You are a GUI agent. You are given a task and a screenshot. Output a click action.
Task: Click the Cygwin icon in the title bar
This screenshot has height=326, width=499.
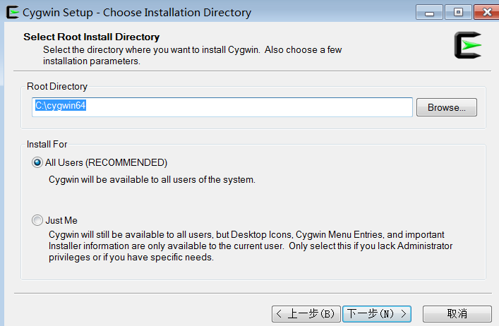click(13, 12)
